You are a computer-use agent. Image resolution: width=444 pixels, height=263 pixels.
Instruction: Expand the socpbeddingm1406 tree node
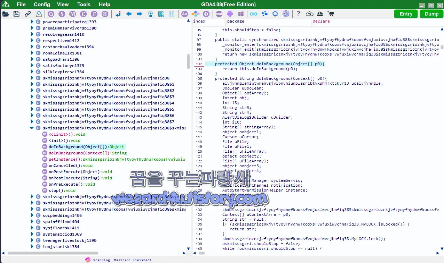[x=32, y=215]
